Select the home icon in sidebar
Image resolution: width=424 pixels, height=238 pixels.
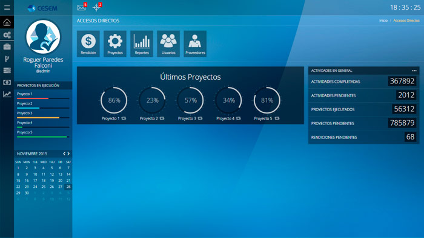tap(7, 22)
